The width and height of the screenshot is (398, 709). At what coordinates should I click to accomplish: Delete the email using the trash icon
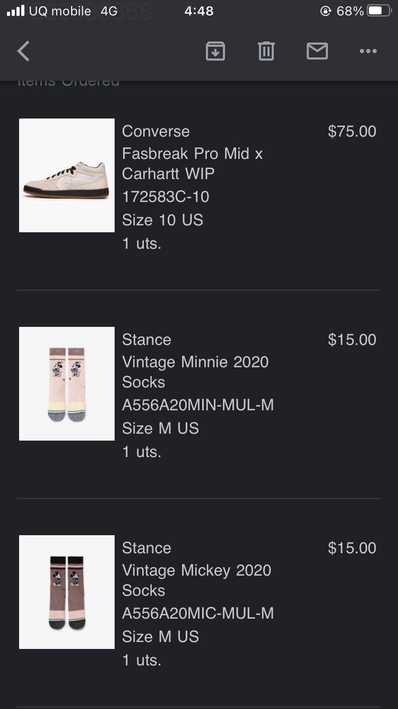point(266,52)
